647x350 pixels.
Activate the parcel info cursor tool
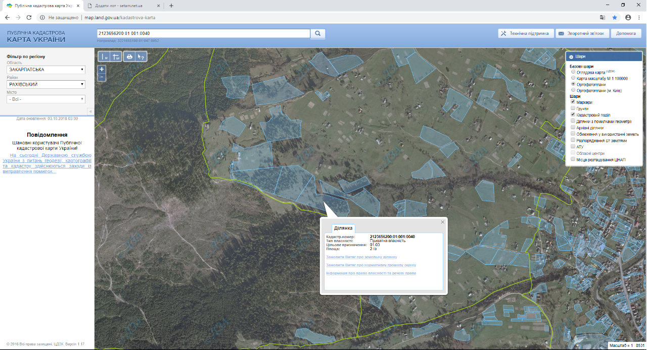click(141, 57)
